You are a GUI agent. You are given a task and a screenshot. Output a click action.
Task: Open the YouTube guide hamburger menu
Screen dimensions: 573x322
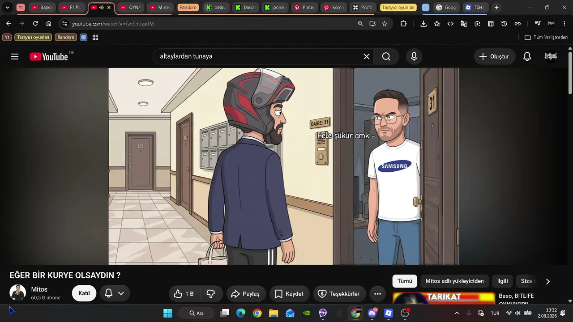click(15, 56)
